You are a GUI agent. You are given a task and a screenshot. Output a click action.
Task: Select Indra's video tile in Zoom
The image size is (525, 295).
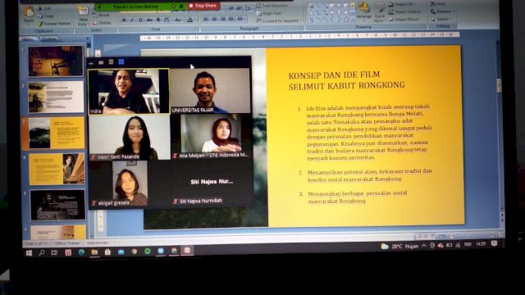[x=128, y=91]
